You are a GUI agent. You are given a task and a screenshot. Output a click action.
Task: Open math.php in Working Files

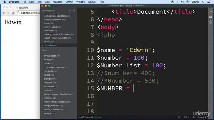[49, 42]
